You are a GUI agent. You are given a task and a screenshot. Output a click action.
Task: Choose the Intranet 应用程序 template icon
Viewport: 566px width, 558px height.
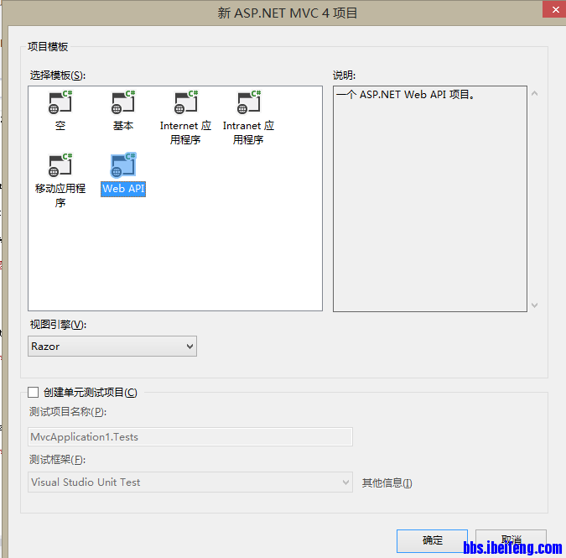(x=249, y=102)
